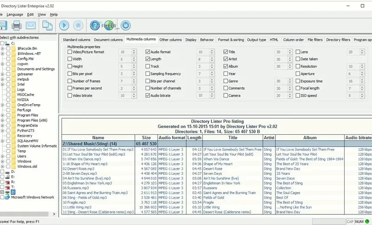372x225 pixels.
Task: Uncheck the Audio bitrate checkbox
Action: pos(148,96)
